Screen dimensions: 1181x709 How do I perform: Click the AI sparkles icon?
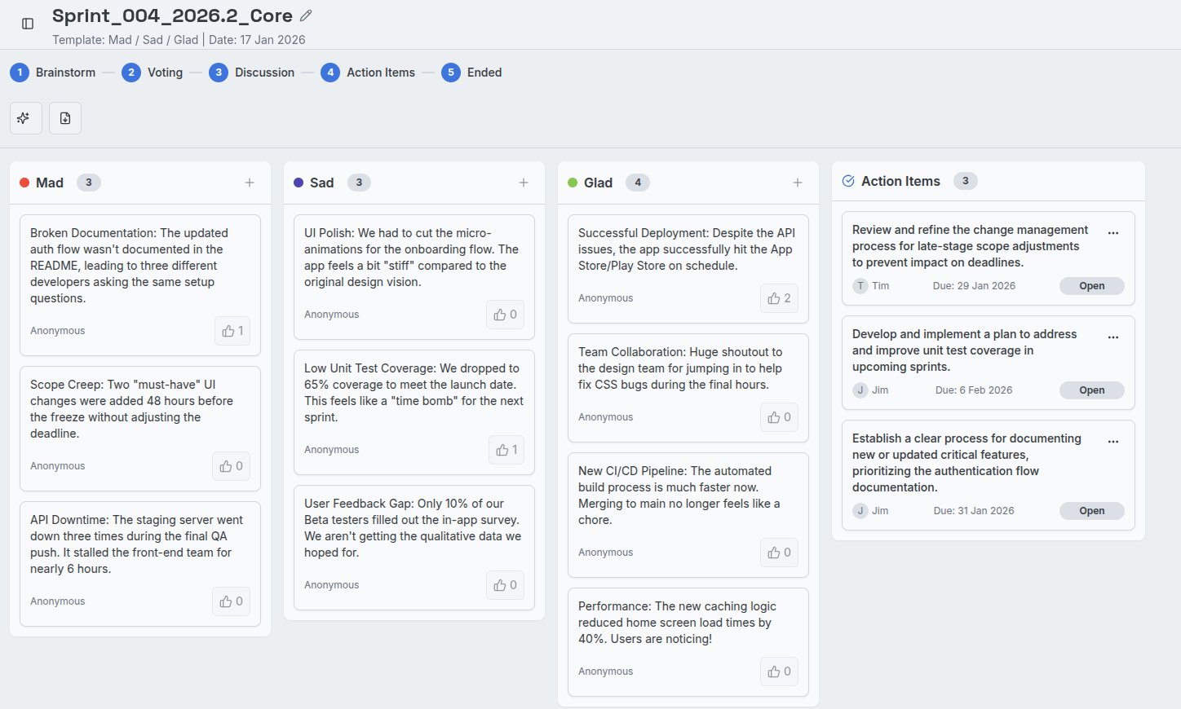25,118
